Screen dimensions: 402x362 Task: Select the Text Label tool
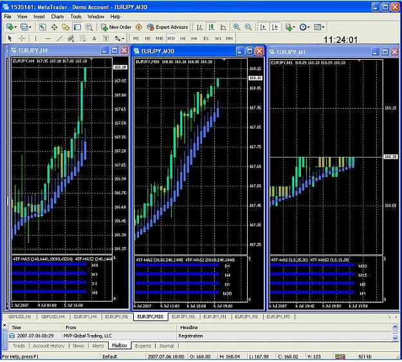[106, 39]
